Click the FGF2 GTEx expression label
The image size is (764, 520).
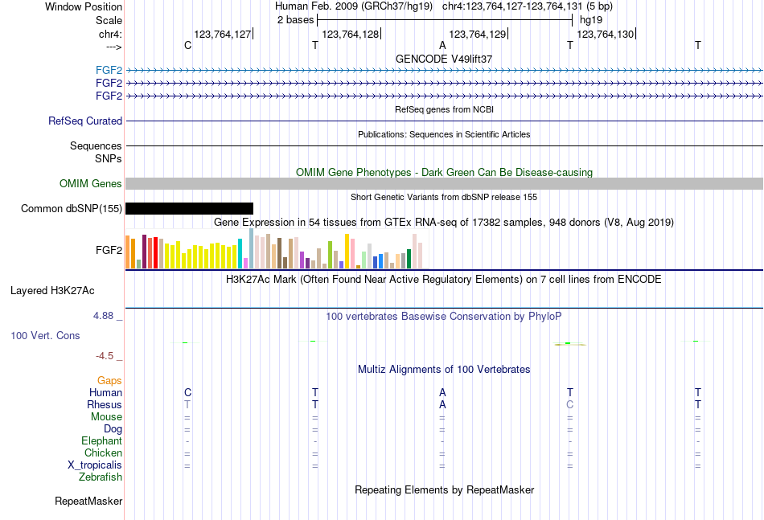click(109, 250)
